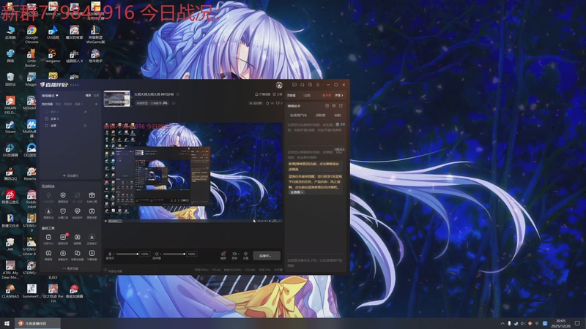
Task: Open the 连麦 co-stream icon
Action: (223, 255)
